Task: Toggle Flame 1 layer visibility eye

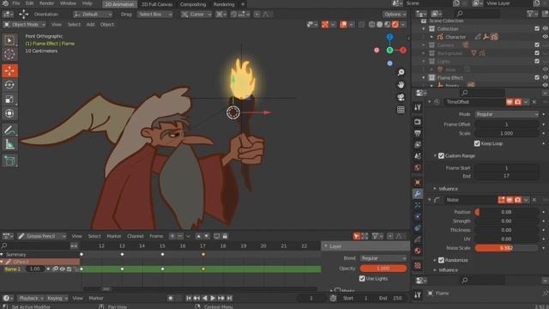Action: tap(63, 269)
